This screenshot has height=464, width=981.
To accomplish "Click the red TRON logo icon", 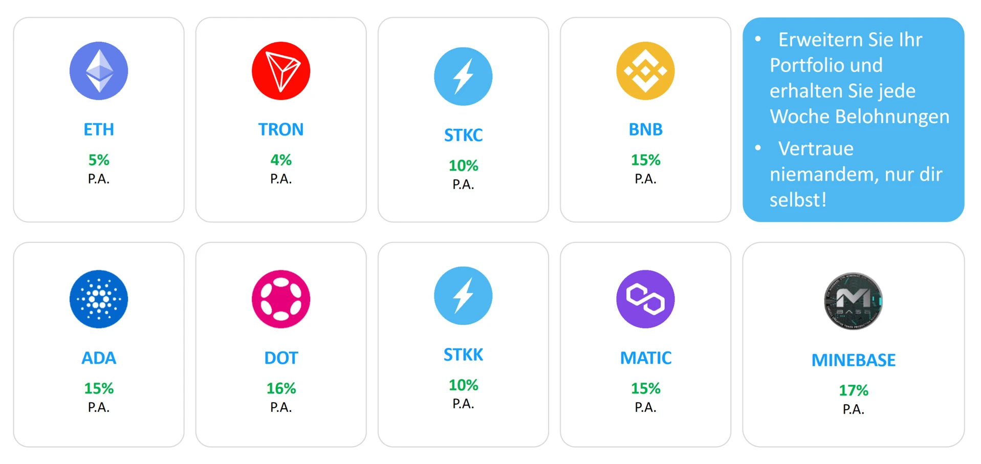I will point(281,71).
